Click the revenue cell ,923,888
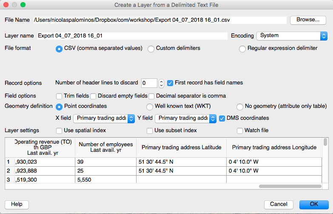 45,171
